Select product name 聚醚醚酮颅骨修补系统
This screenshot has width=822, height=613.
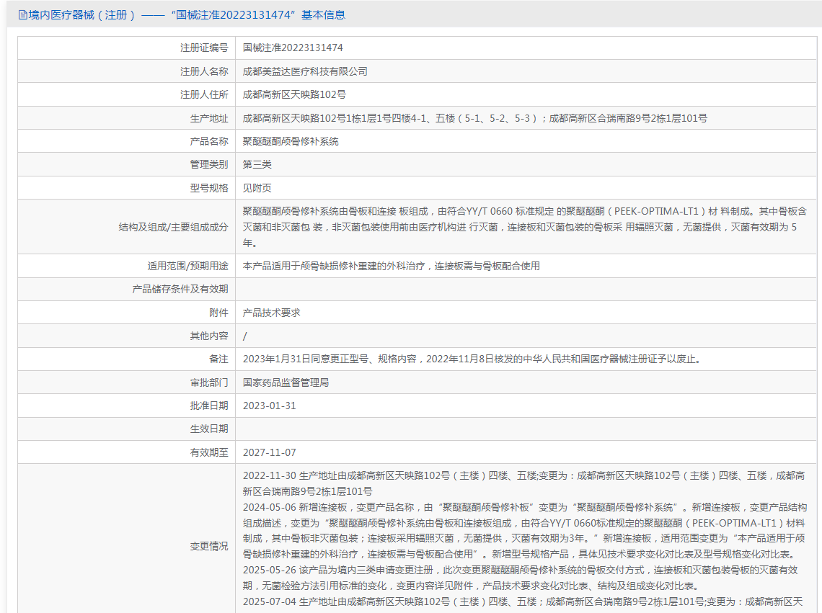[x=291, y=141]
